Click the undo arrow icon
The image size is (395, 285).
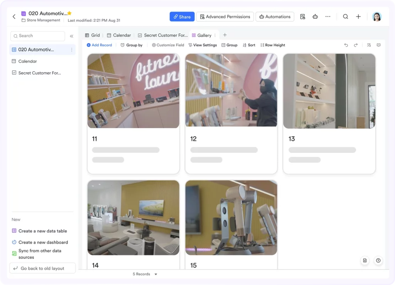click(346, 45)
